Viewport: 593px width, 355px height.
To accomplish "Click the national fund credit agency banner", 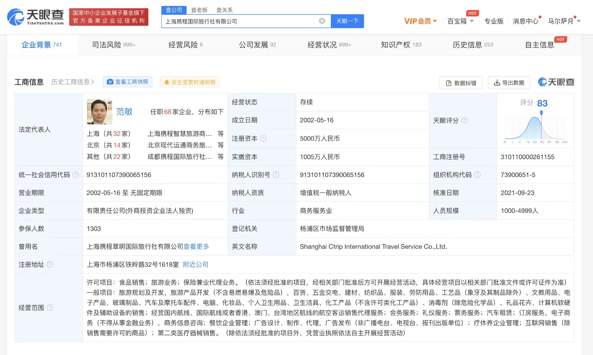I will click(109, 17).
